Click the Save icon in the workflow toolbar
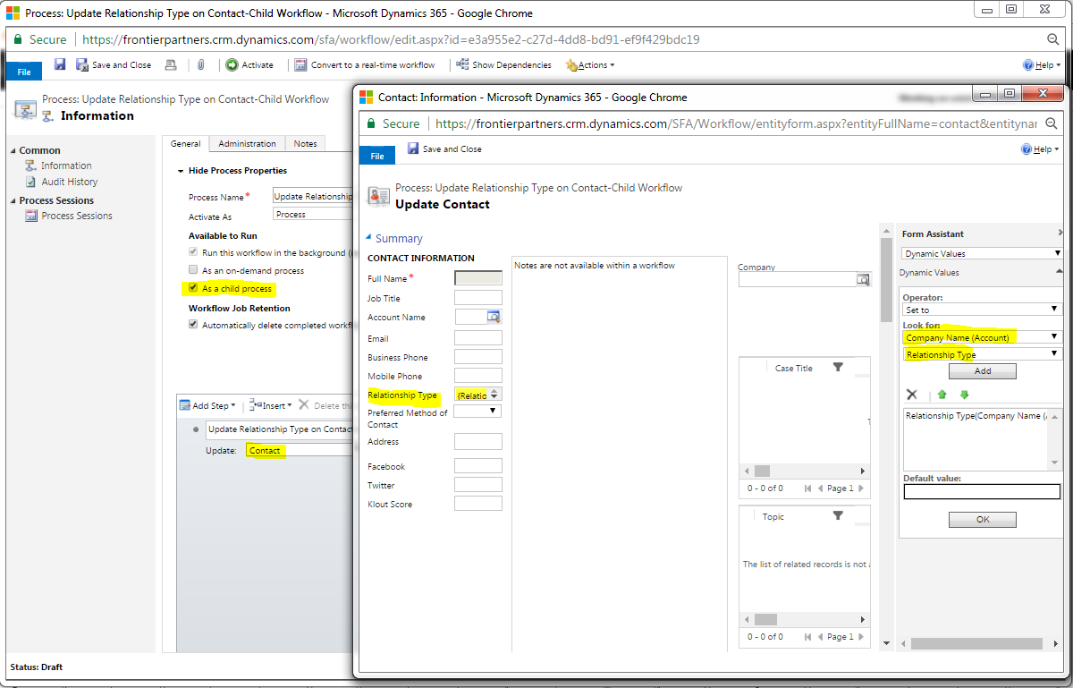 59,64
